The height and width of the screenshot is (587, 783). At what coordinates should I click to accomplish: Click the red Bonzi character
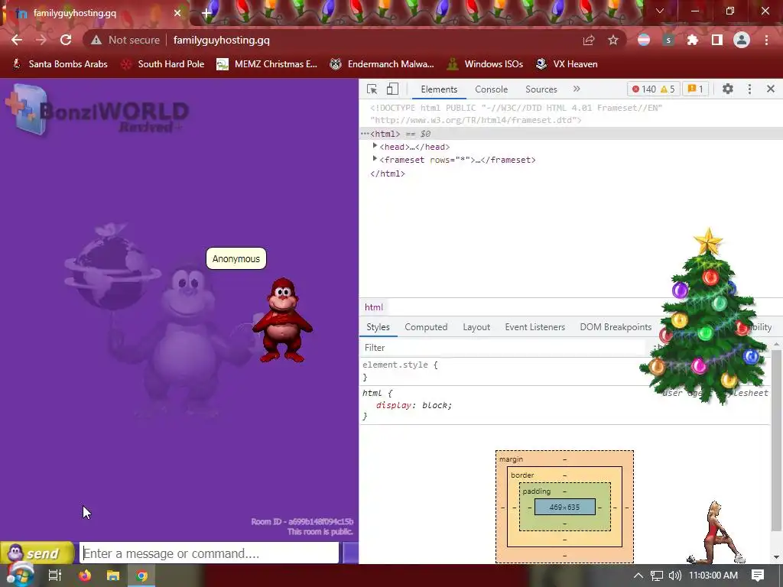[282, 320]
